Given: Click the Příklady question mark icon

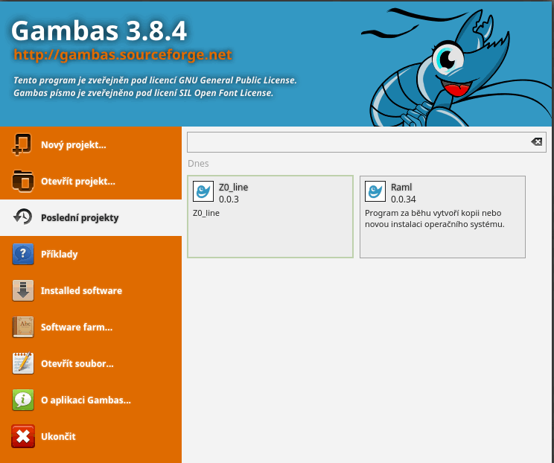Looking at the screenshot, I should (x=23, y=254).
